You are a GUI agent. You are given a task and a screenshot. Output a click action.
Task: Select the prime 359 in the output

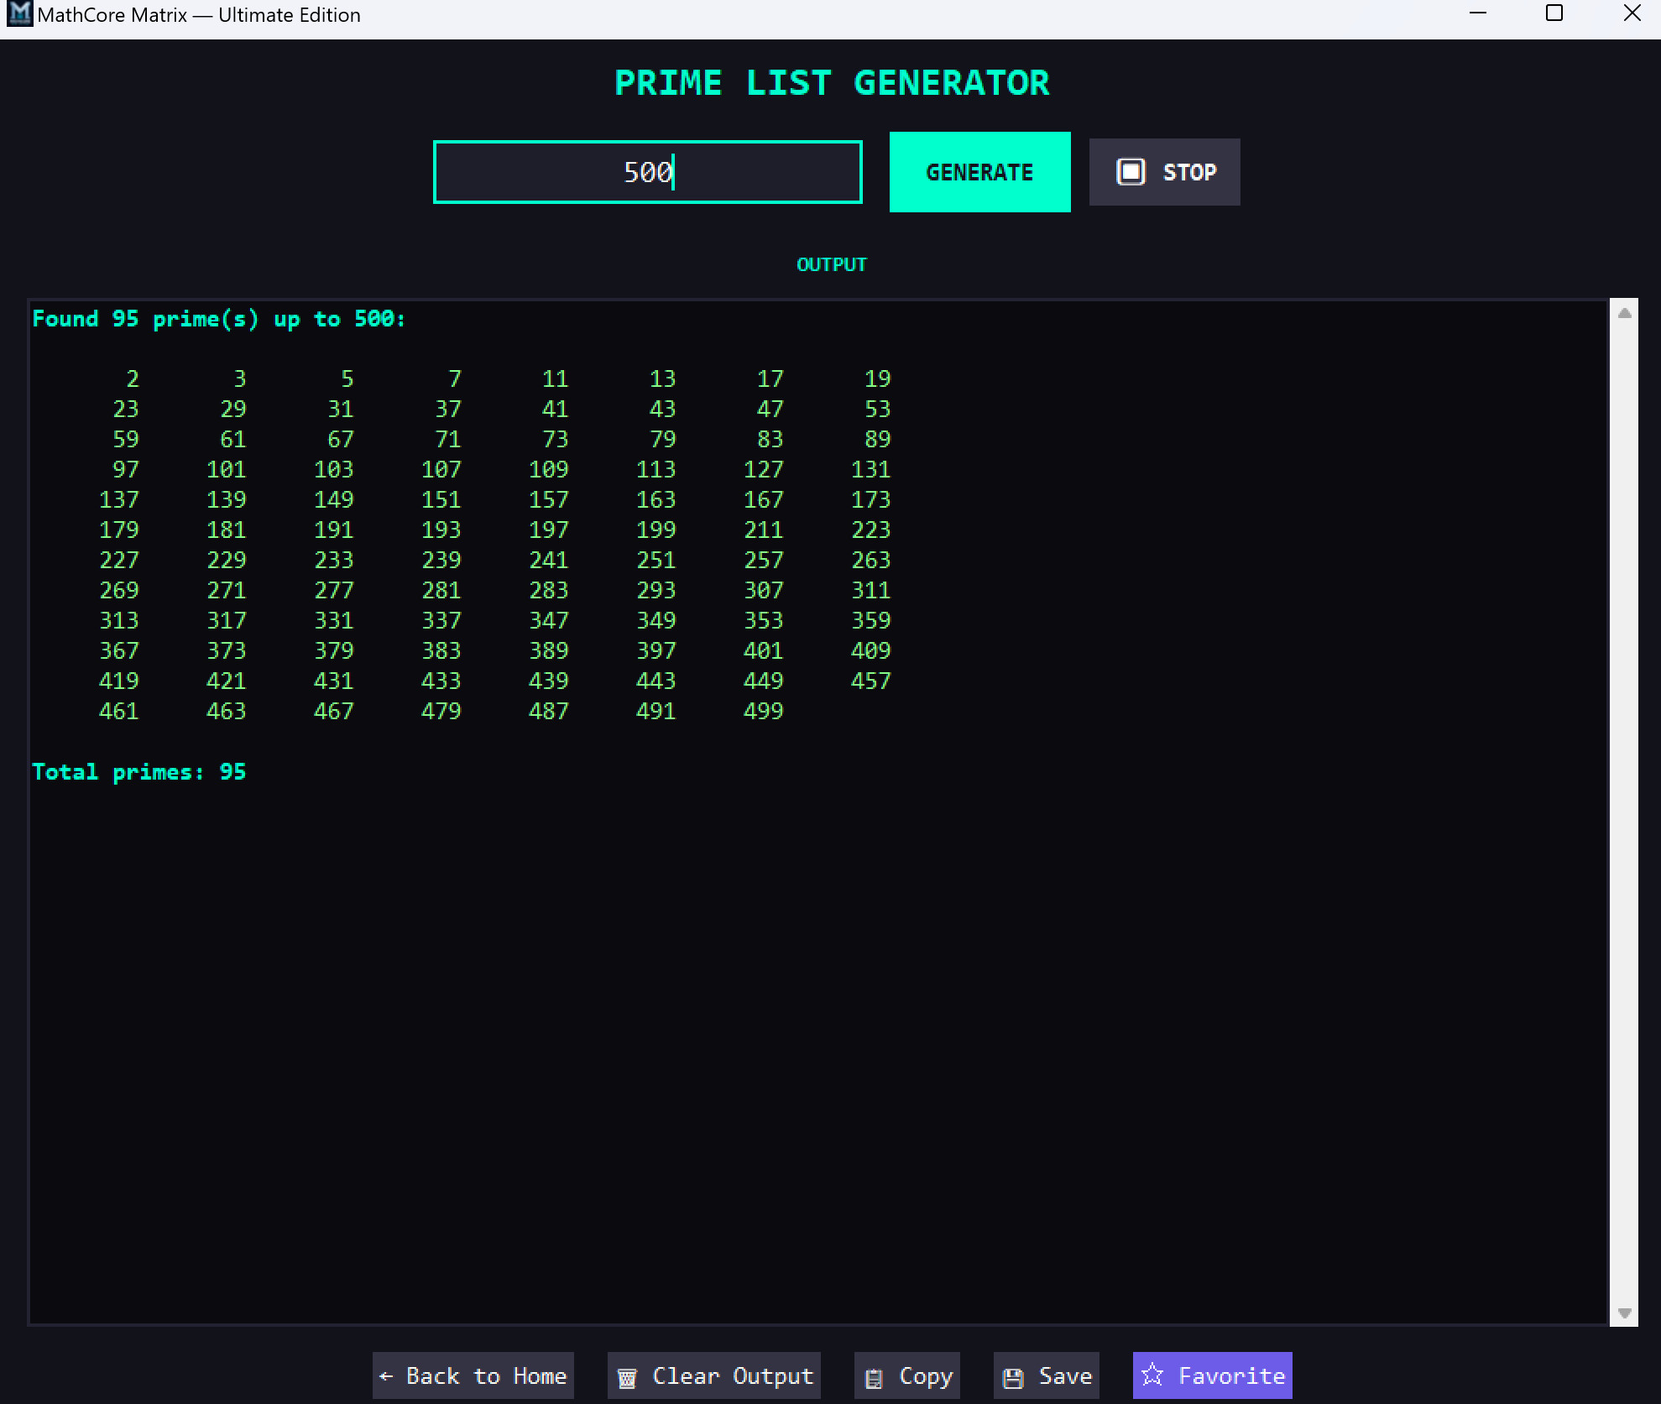click(870, 621)
